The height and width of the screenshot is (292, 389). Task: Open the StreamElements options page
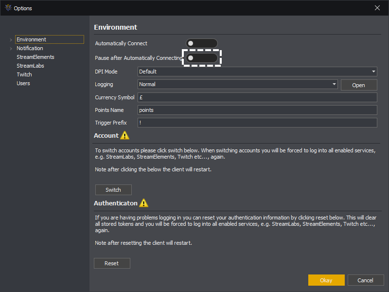coord(35,57)
